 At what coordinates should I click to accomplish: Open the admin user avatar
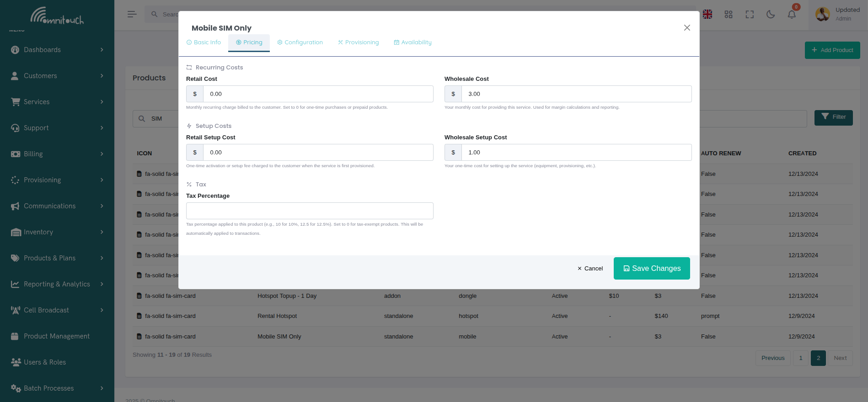coord(822,15)
